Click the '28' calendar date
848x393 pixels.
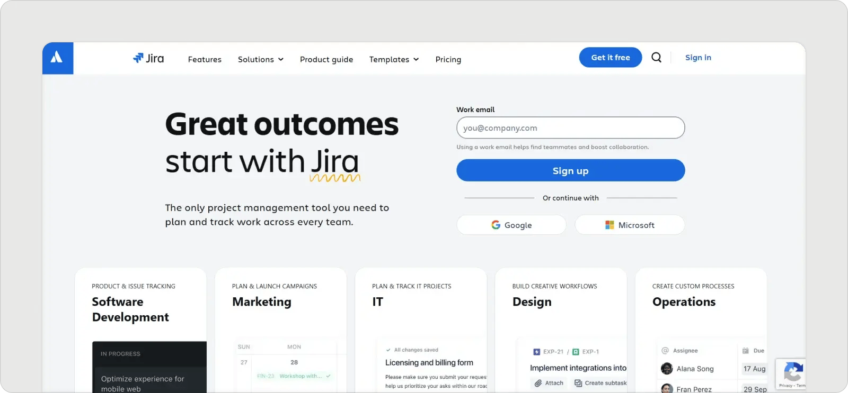pyautogui.click(x=294, y=362)
